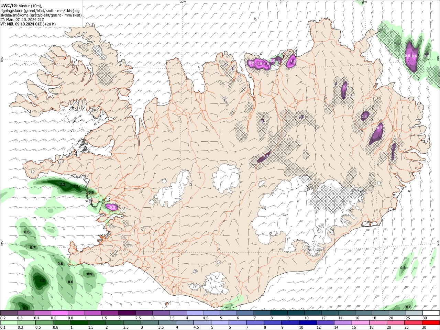Screen dimensions: 440x330
Task: Click the '1.9' snowfall value on the north coast
Action: pos(293,62)
